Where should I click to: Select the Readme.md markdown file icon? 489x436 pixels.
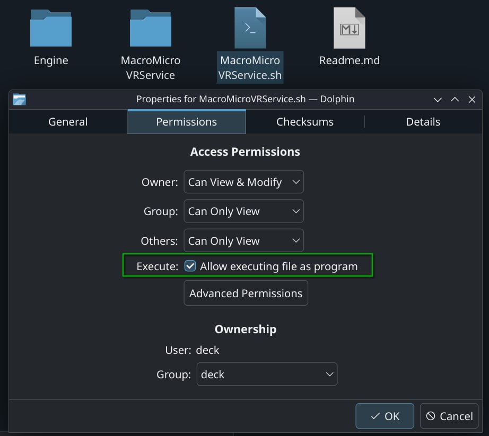pyautogui.click(x=350, y=28)
